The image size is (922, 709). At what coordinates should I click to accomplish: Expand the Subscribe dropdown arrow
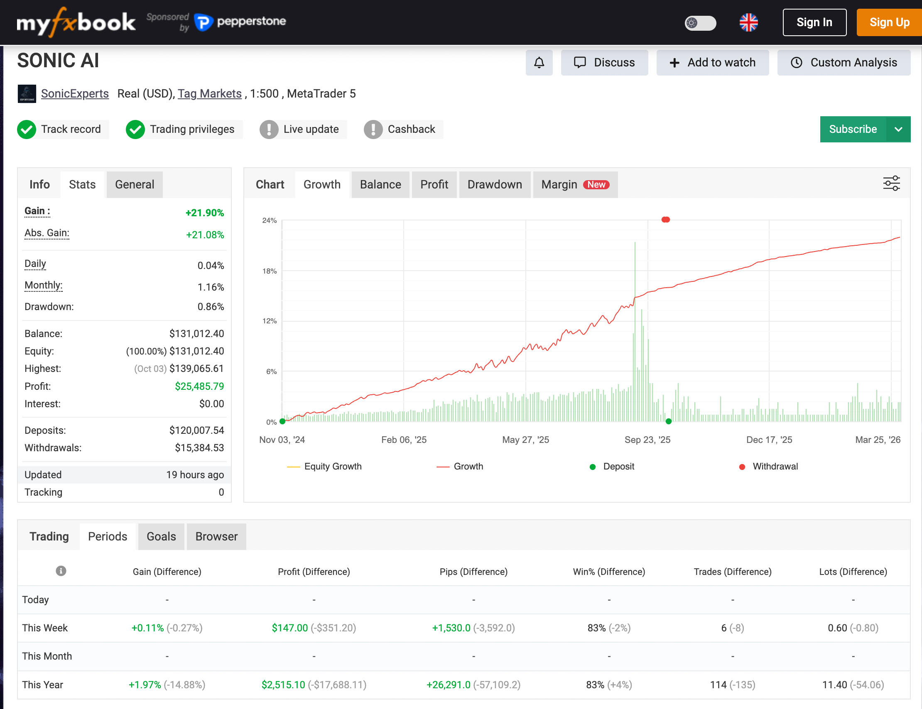click(x=898, y=129)
